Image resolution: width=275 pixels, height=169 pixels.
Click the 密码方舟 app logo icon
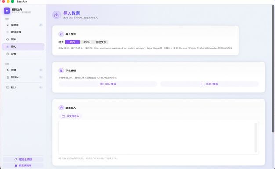[x=7, y=11]
